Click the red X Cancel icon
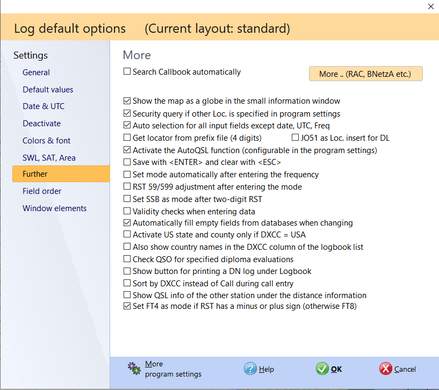This screenshot has height=390, width=439. pyautogui.click(x=385, y=369)
